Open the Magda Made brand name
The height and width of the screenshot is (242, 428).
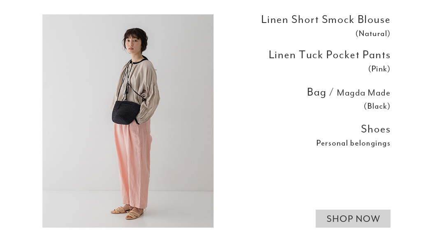363,93
